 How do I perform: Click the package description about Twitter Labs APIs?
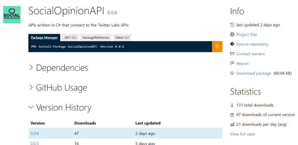click(78, 25)
